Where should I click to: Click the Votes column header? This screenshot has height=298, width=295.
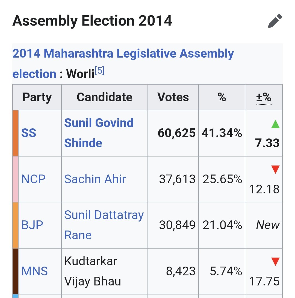(173, 97)
